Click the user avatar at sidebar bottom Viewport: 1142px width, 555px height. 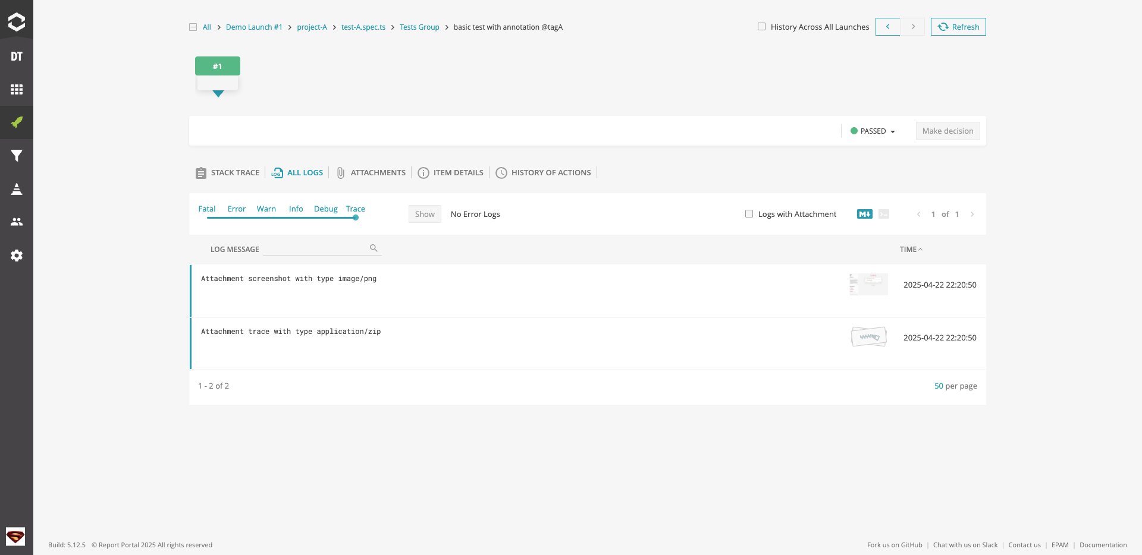coord(15,537)
